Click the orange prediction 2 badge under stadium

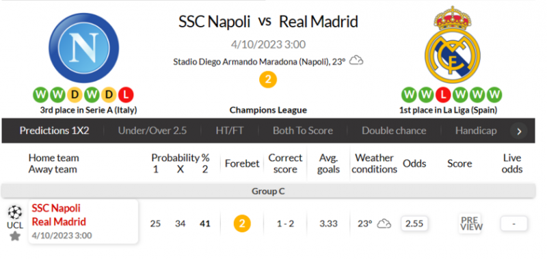(x=268, y=79)
